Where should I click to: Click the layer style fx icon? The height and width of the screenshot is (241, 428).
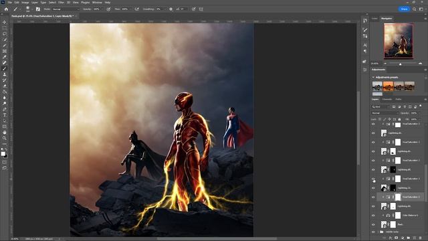point(391,238)
